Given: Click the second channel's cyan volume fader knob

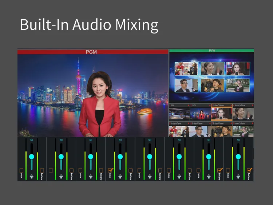Looking at the screenshot, I should (61, 157).
